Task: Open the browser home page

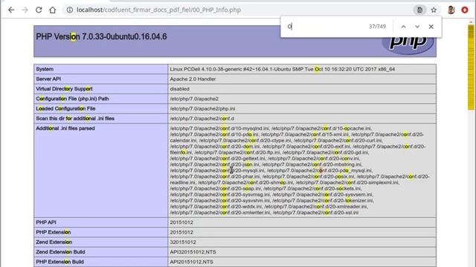Action: [53, 10]
